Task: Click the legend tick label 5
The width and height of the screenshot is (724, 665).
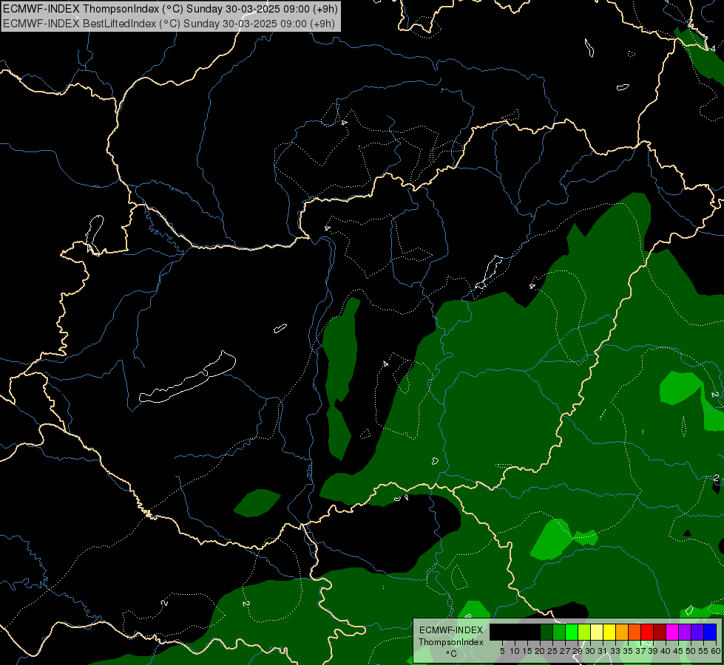Action: (502, 651)
